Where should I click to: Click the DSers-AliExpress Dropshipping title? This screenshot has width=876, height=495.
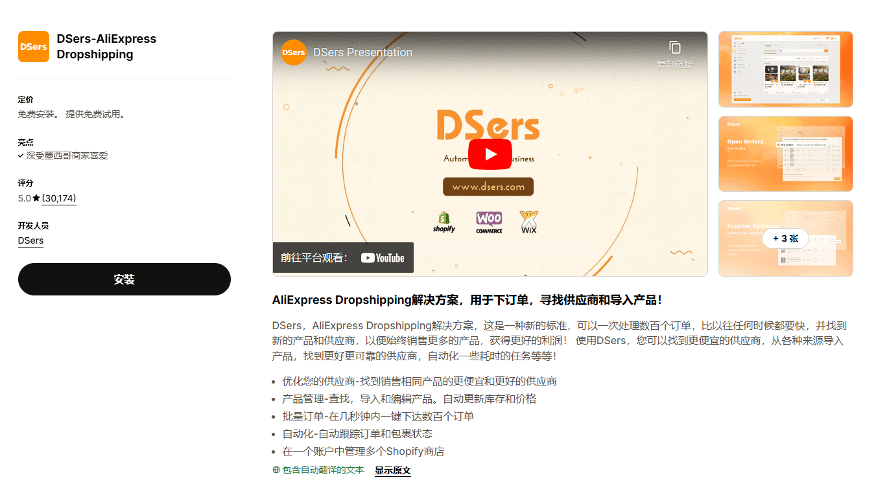106,47
